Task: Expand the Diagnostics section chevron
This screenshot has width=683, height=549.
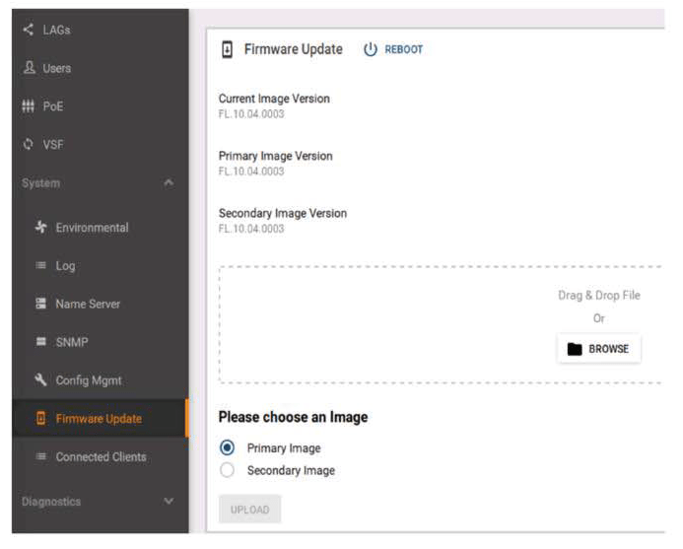Action: pyautogui.click(x=168, y=502)
